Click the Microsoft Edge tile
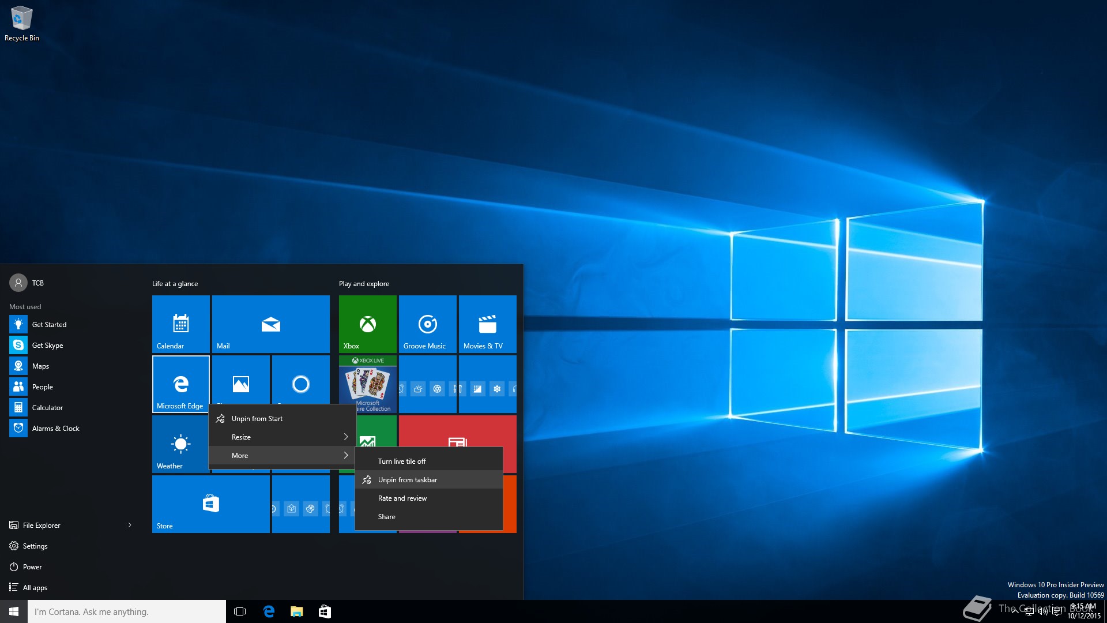This screenshot has width=1107, height=623. point(181,384)
